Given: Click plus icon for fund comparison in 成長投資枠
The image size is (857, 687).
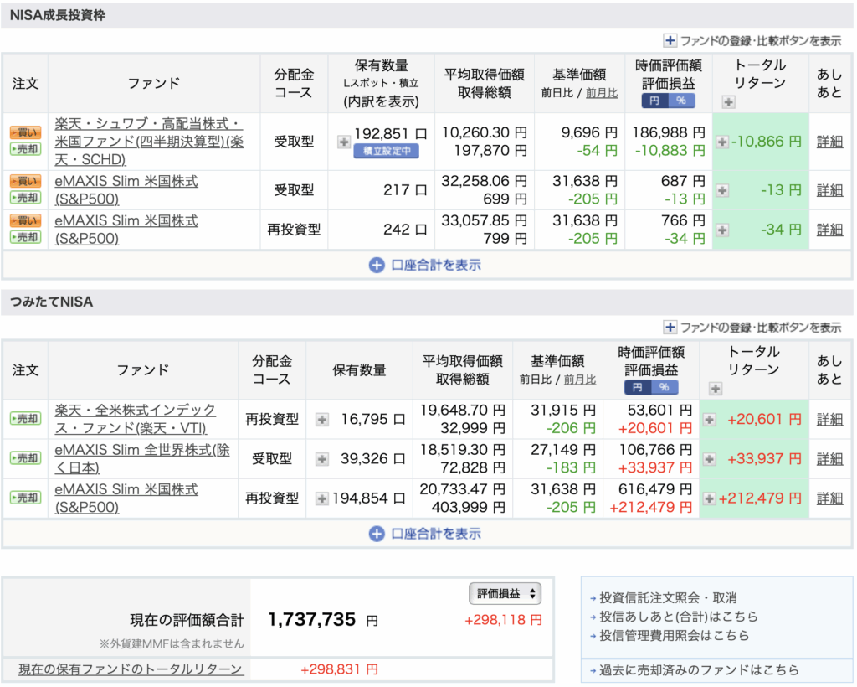Looking at the screenshot, I should (670, 40).
